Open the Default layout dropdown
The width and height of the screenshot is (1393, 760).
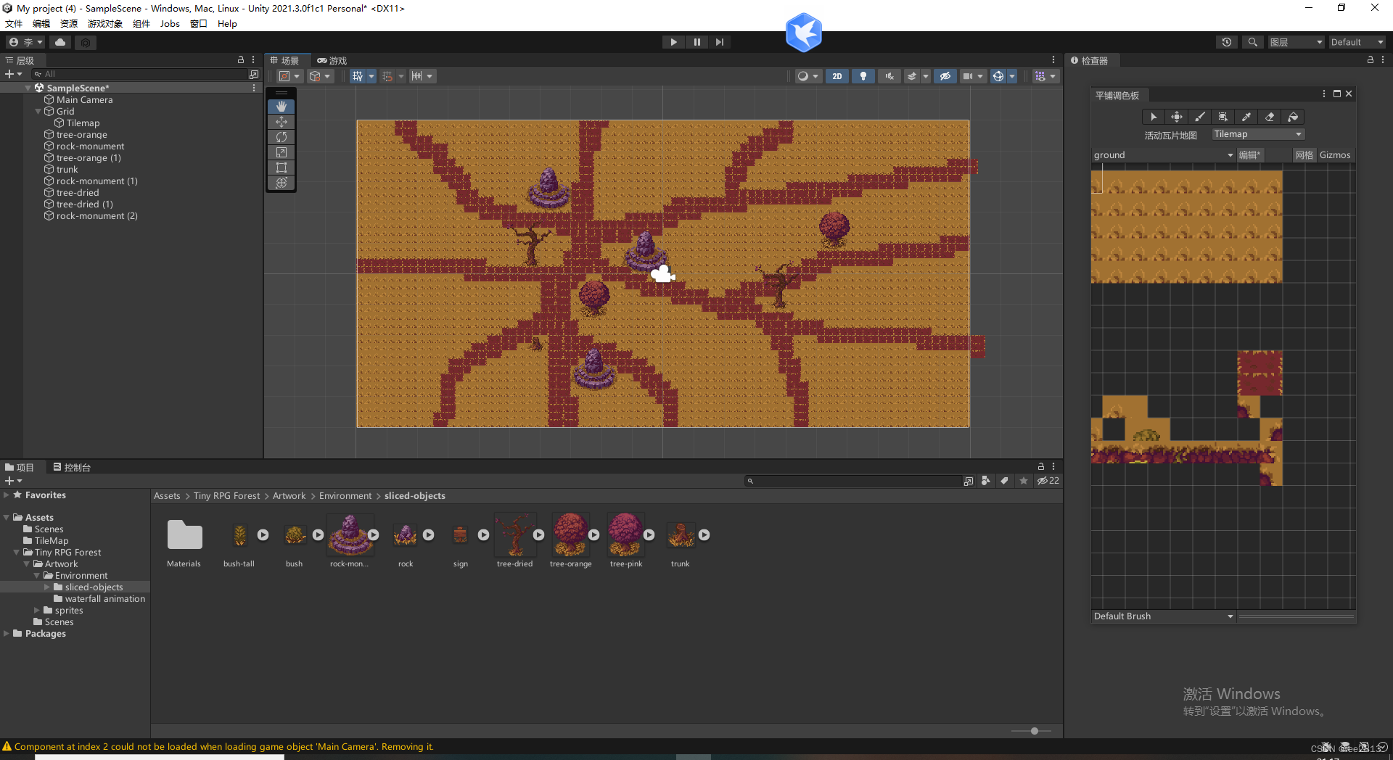click(x=1357, y=42)
